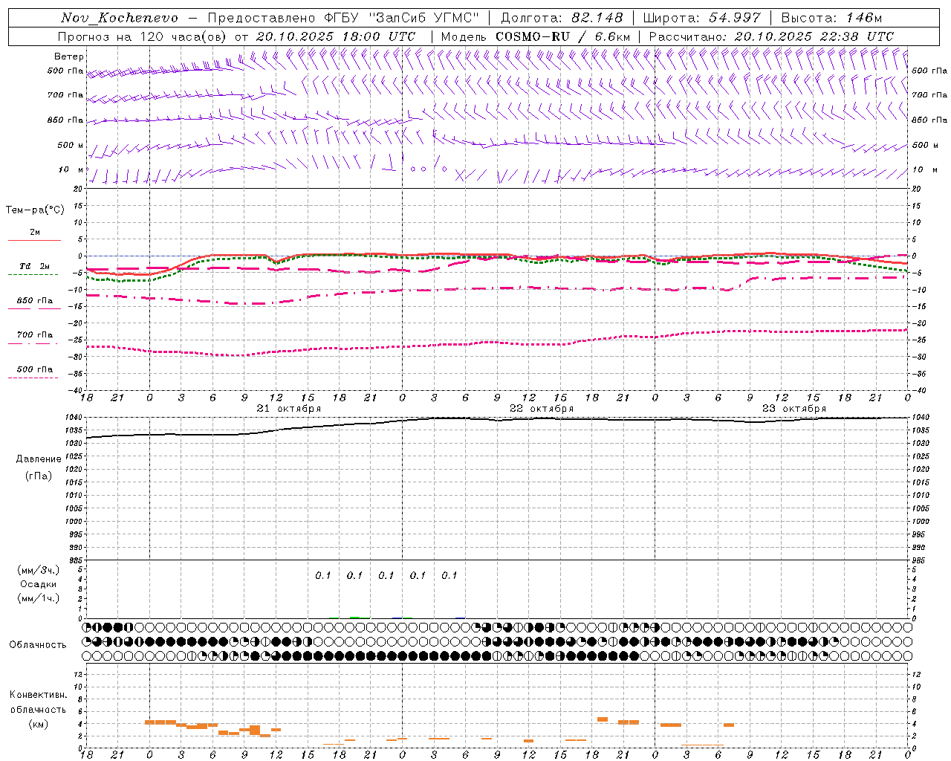
Task: Click the 23 октября date label
Action: (x=794, y=409)
